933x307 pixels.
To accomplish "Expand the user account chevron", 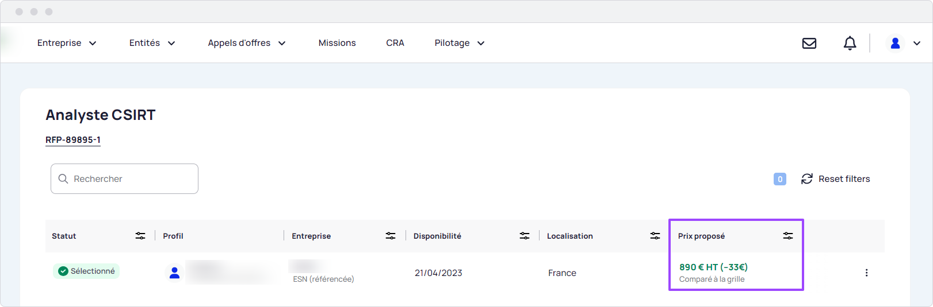I will 917,43.
